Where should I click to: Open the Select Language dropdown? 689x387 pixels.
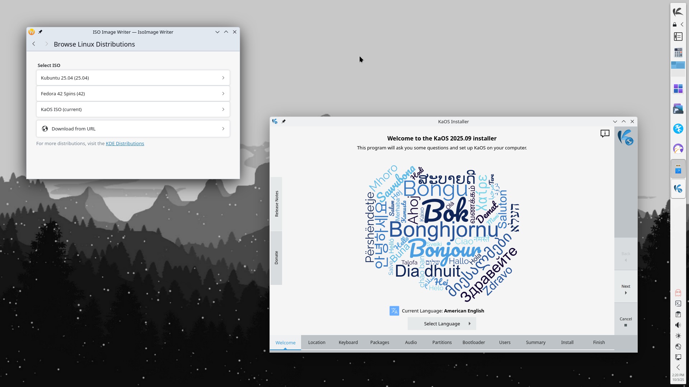tap(442, 324)
